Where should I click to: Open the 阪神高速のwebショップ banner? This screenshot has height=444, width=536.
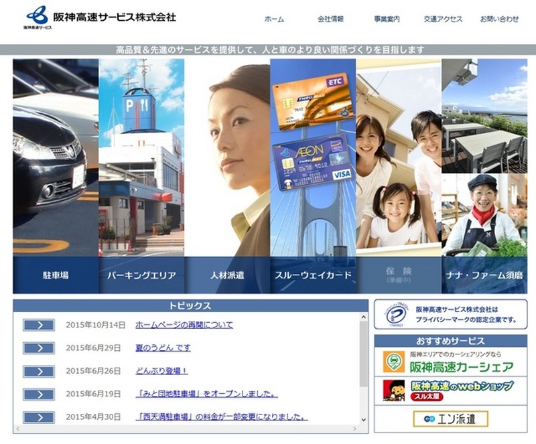coord(450,390)
